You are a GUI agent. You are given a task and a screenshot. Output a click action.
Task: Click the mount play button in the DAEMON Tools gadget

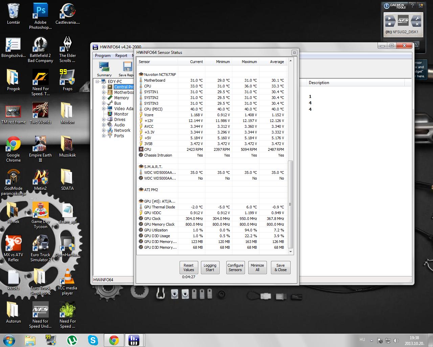(390, 19)
